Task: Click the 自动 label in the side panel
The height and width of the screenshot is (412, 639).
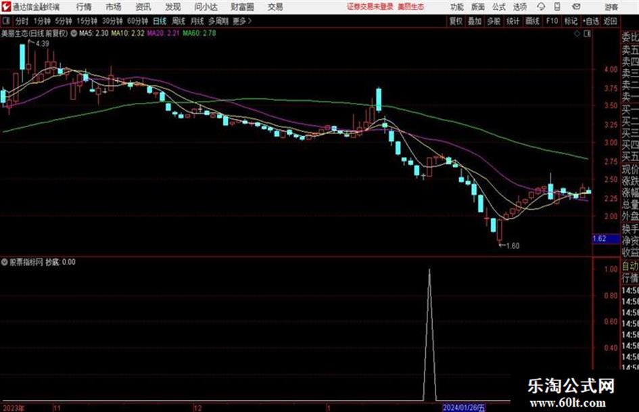Action: [630, 267]
